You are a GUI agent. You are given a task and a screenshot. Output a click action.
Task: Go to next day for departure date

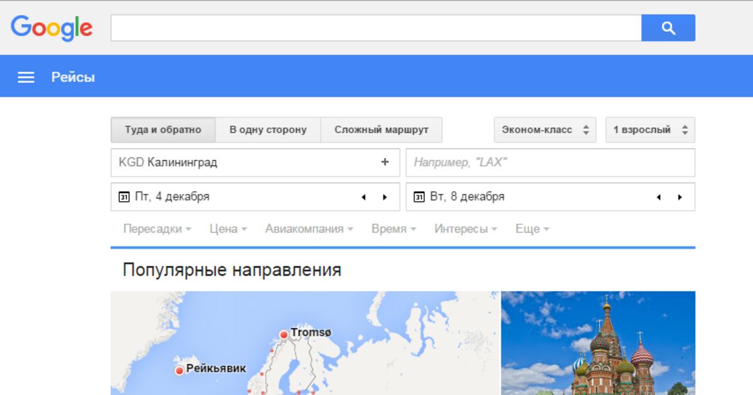tap(385, 197)
